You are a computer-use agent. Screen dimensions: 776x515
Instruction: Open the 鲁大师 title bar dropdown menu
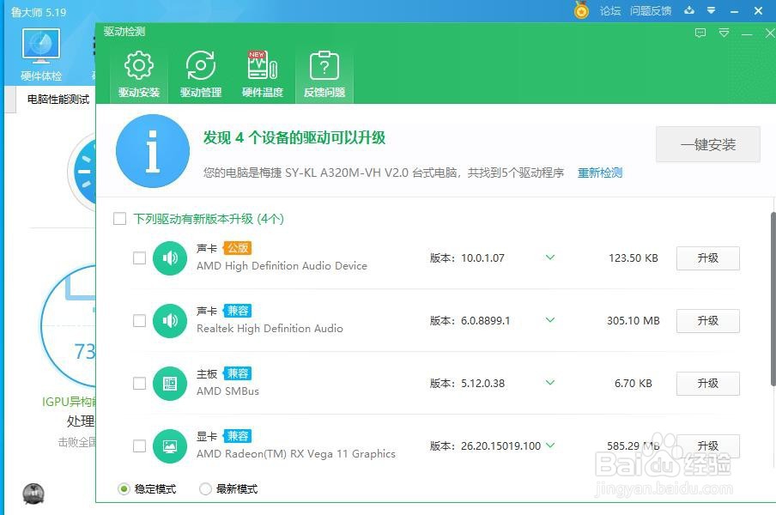(711, 10)
